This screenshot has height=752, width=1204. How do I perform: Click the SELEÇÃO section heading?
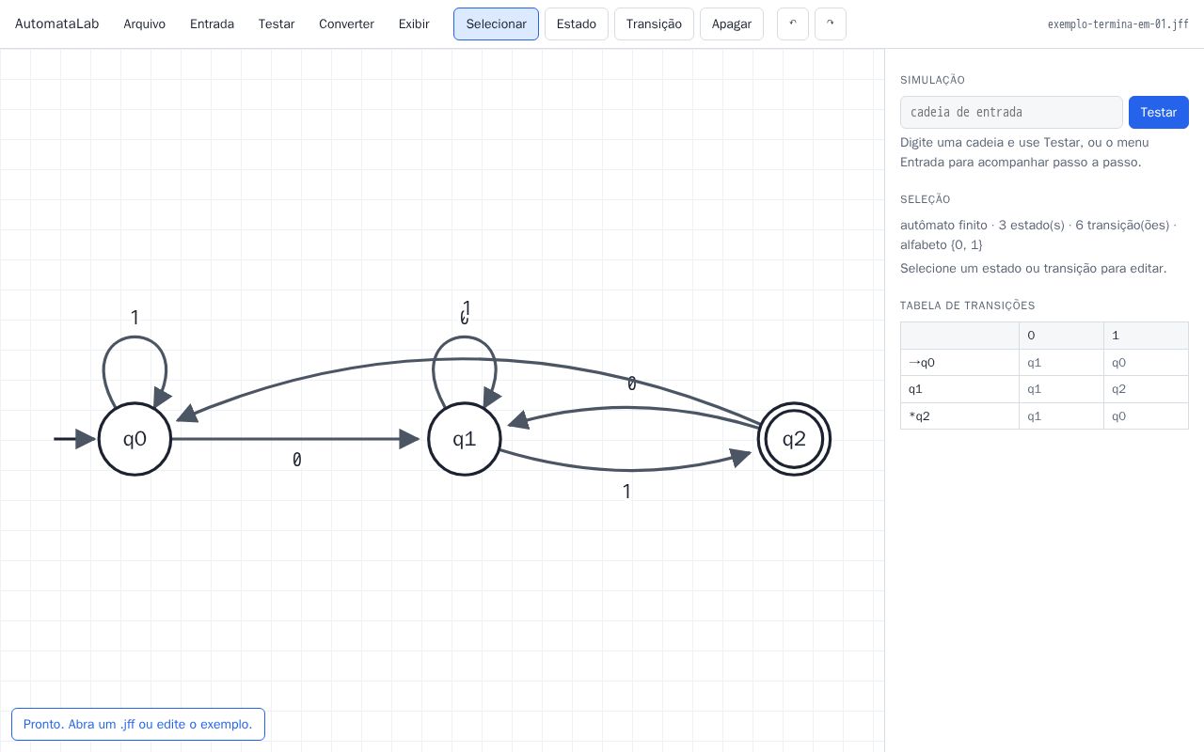coord(926,199)
